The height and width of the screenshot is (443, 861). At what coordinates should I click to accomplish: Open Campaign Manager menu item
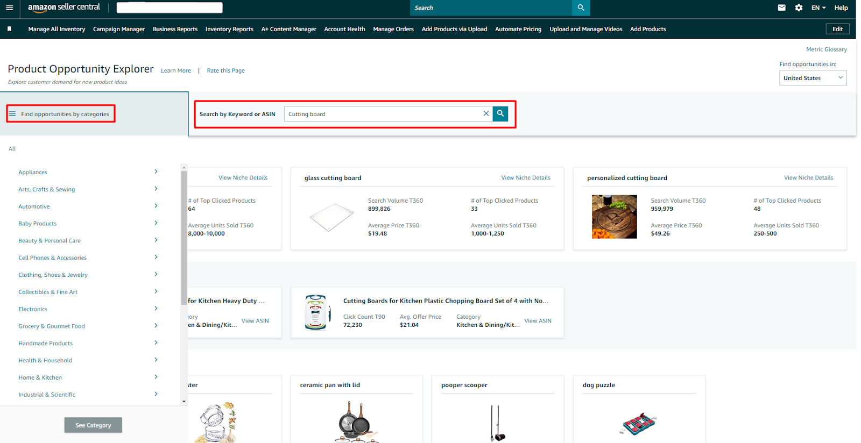click(x=119, y=29)
